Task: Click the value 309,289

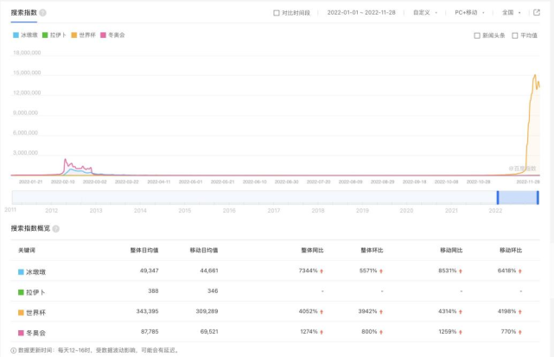Action: click(x=207, y=311)
